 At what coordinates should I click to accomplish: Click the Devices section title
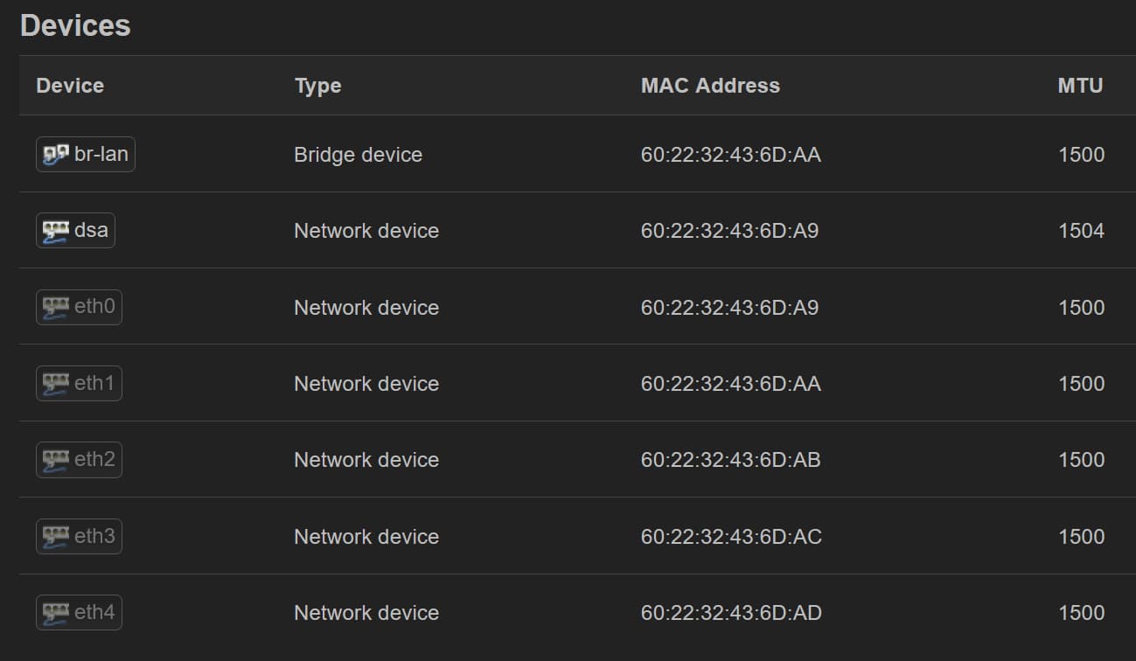tap(75, 25)
